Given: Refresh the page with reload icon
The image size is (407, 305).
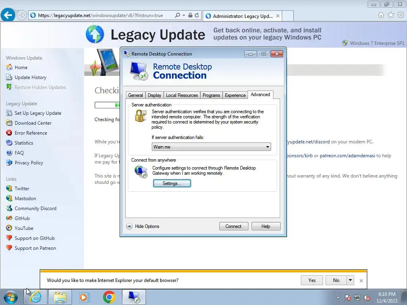Looking at the screenshot, I should [197, 15].
